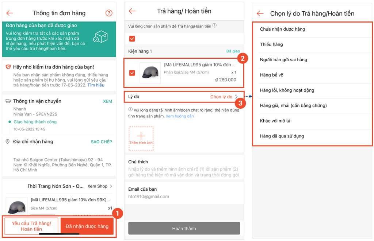Viewport: 374px width, 241px height.
Task: Tap SAO CHÉP to copy address
Action: pyautogui.click(x=102, y=142)
